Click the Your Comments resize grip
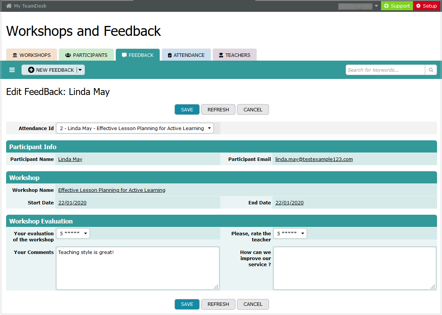Viewport: 442px width, 315px height. [216, 287]
